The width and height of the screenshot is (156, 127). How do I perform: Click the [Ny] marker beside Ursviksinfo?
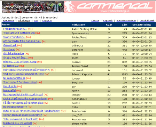click(x=19, y=87)
